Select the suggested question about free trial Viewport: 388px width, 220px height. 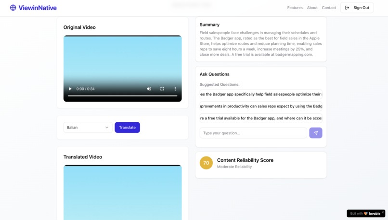[x=261, y=118]
